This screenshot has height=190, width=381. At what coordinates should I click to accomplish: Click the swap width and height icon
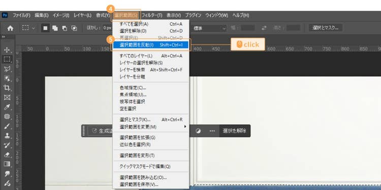(x=264, y=28)
